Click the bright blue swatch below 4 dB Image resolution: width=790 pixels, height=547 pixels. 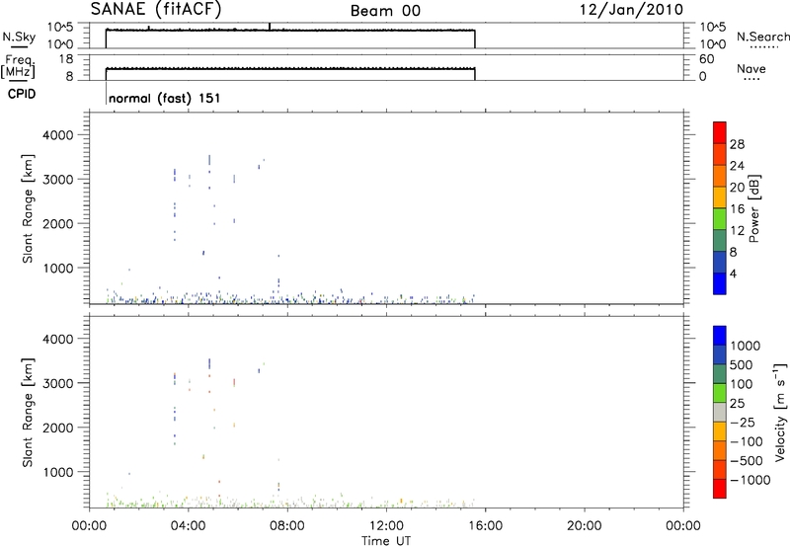click(x=720, y=283)
